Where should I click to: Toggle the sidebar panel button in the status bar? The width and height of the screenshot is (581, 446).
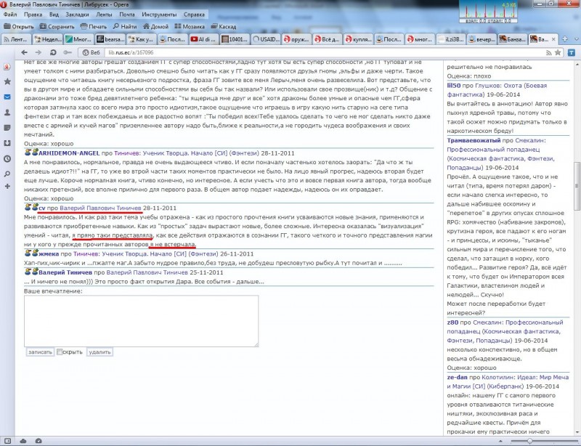tap(9, 440)
